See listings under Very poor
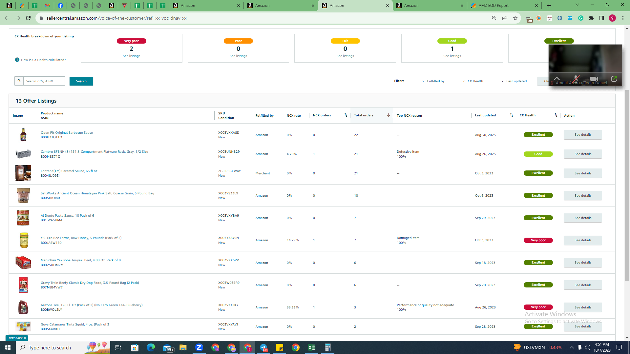This screenshot has height=354, width=630. coord(132,56)
